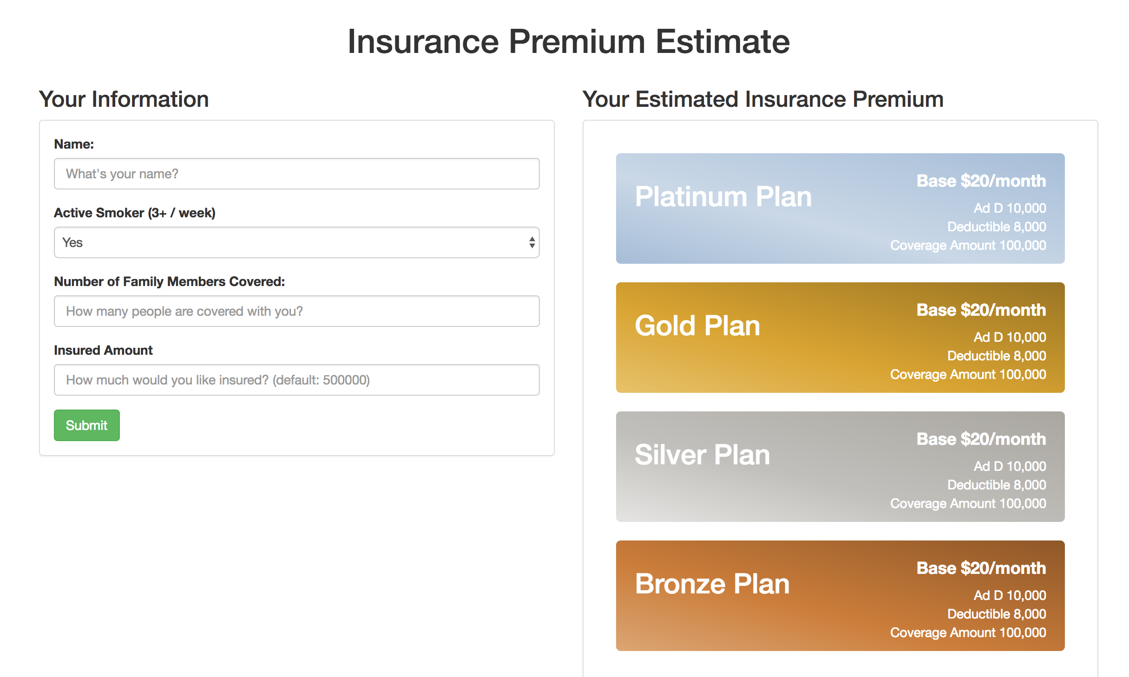The height and width of the screenshot is (677, 1129).
Task: Click the Your Information heading
Action: coord(124,99)
